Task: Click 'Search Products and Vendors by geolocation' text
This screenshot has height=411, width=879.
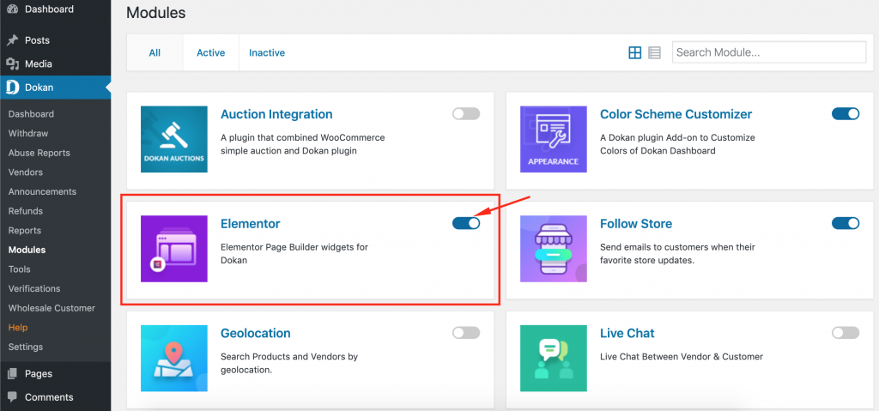Action: (x=289, y=363)
